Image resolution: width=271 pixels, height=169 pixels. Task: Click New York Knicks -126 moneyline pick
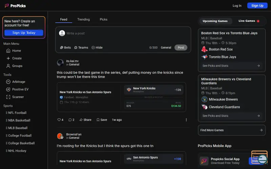click(x=154, y=90)
